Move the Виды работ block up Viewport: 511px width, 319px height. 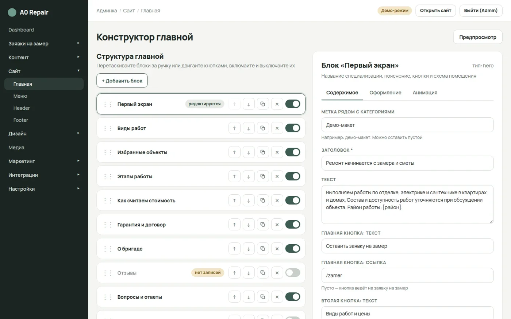pyautogui.click(x=234, y=128)
